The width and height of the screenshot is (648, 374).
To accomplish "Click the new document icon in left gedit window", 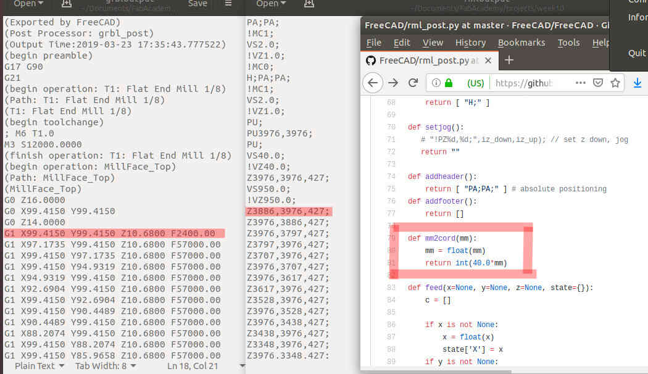I will click(x=67, y=4).
